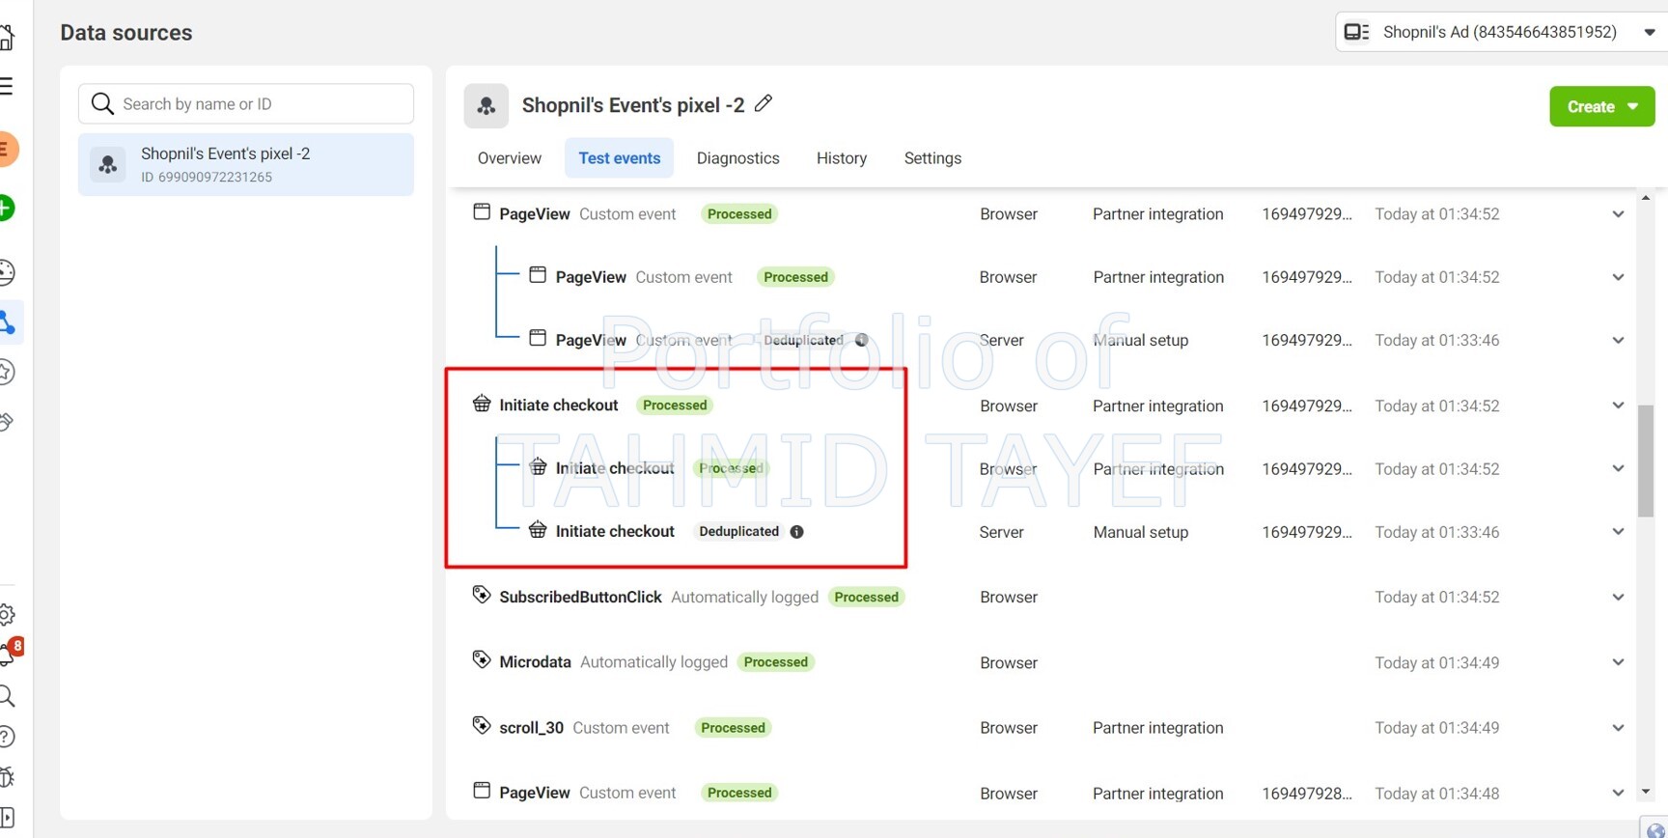Open the History tab

click(x=842, y=158)
